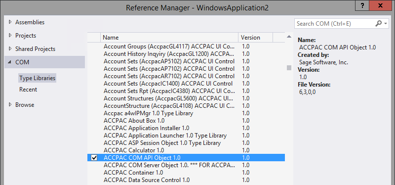This screenshot has width=395, height=185.
Task: Click the Help question mark button
Action: [363, 5]
